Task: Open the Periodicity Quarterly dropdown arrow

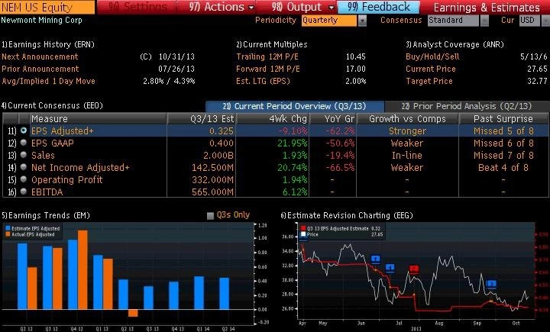Action: pyautogui.click(x=362, y=21)
